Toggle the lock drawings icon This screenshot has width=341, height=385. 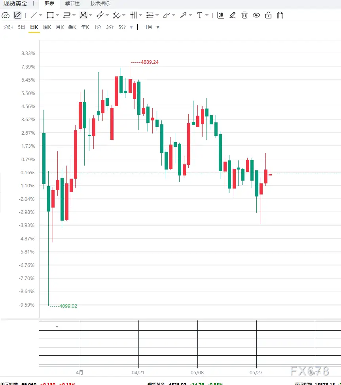point(268,15)
